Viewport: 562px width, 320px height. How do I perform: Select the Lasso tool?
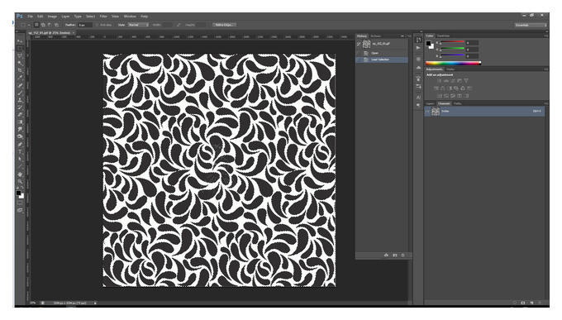pyautogui.click(x=20, y=55)
